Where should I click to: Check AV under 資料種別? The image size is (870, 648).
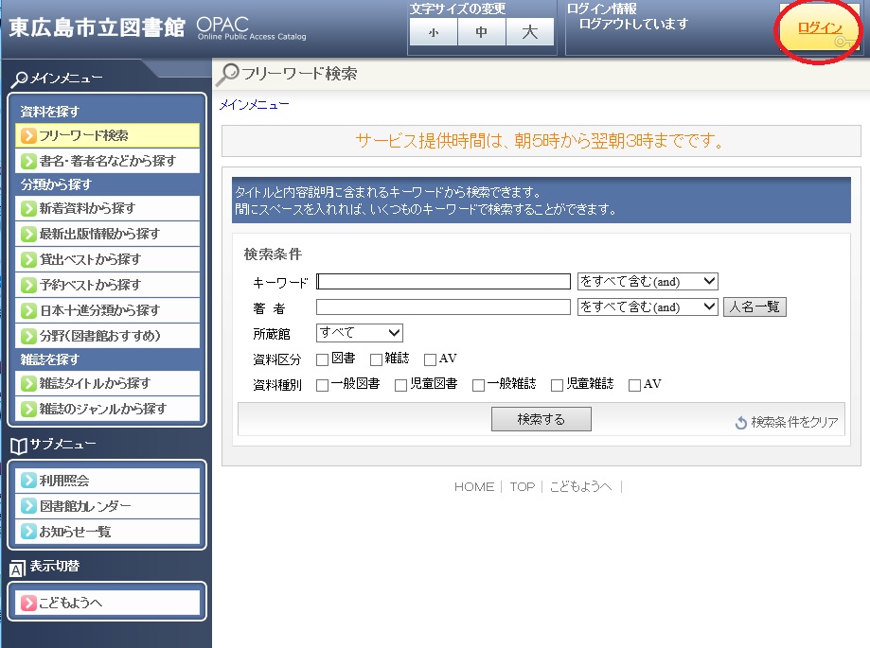click(x=634, y=385)
